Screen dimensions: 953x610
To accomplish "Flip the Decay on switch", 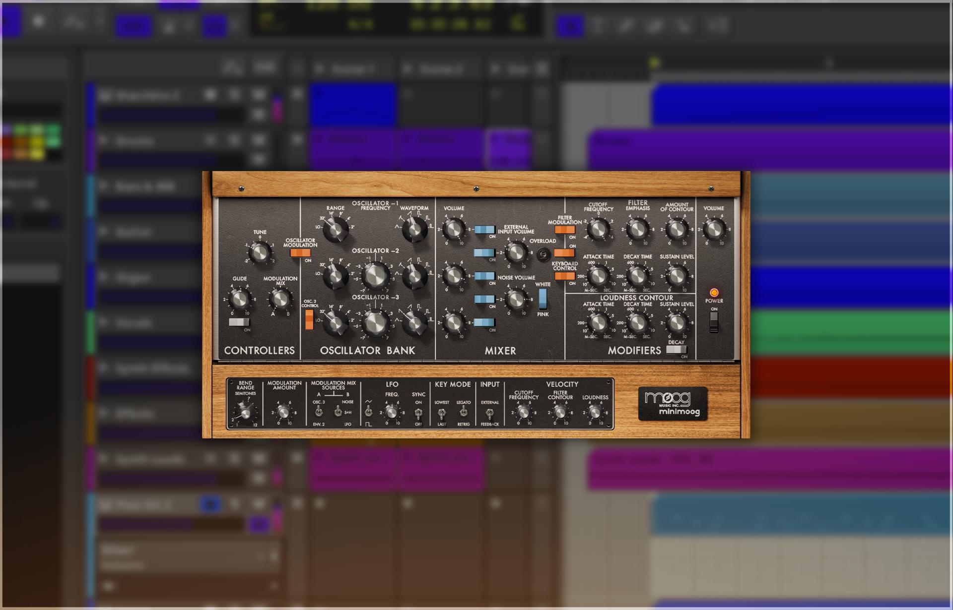I will tap(676, 350).
